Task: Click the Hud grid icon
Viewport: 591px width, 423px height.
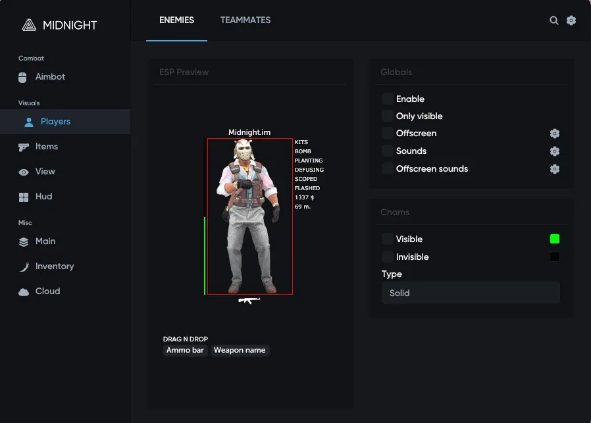Action: (24, 197)
